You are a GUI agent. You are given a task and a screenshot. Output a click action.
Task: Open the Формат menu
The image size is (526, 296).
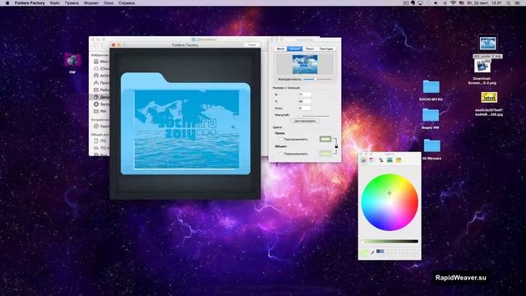pos(91,2)
